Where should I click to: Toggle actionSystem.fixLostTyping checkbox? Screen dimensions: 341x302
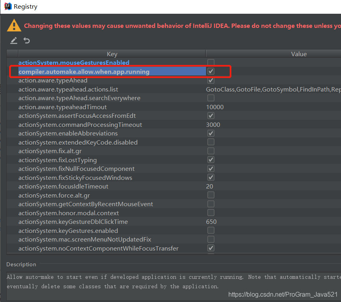point(211,160)
